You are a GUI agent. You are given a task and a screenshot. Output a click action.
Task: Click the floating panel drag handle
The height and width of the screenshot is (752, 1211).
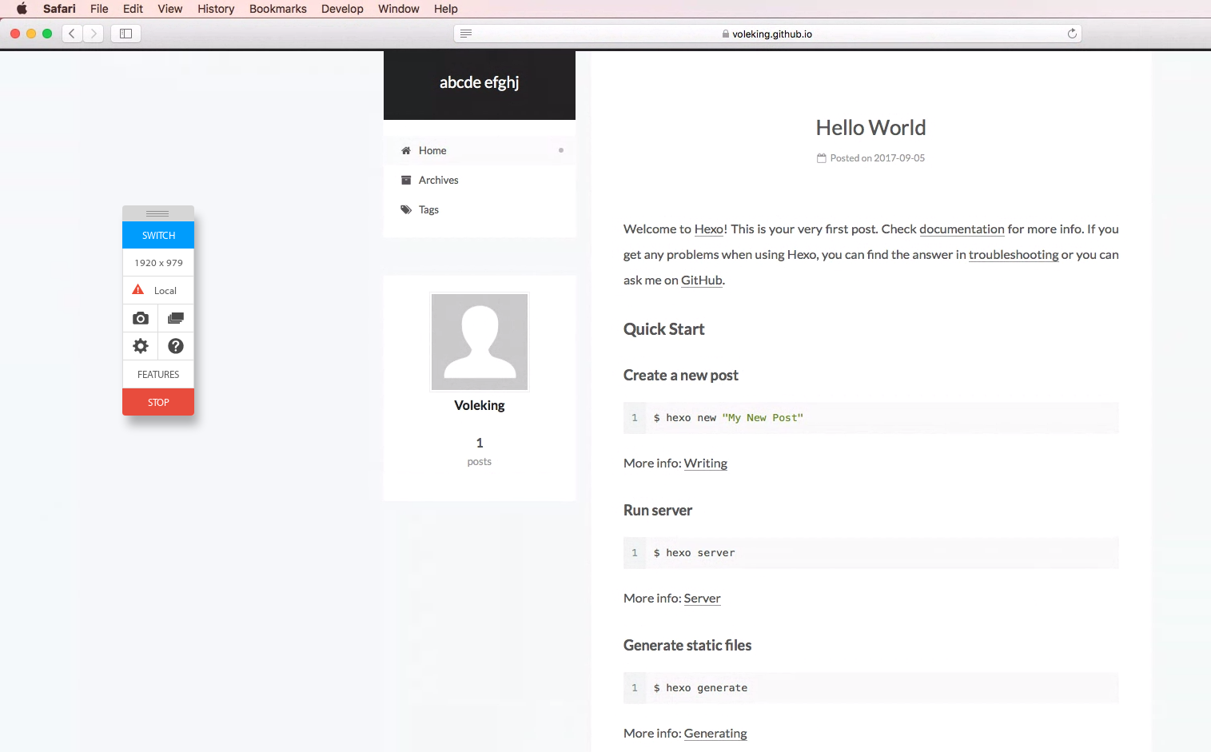coord(158,213)
